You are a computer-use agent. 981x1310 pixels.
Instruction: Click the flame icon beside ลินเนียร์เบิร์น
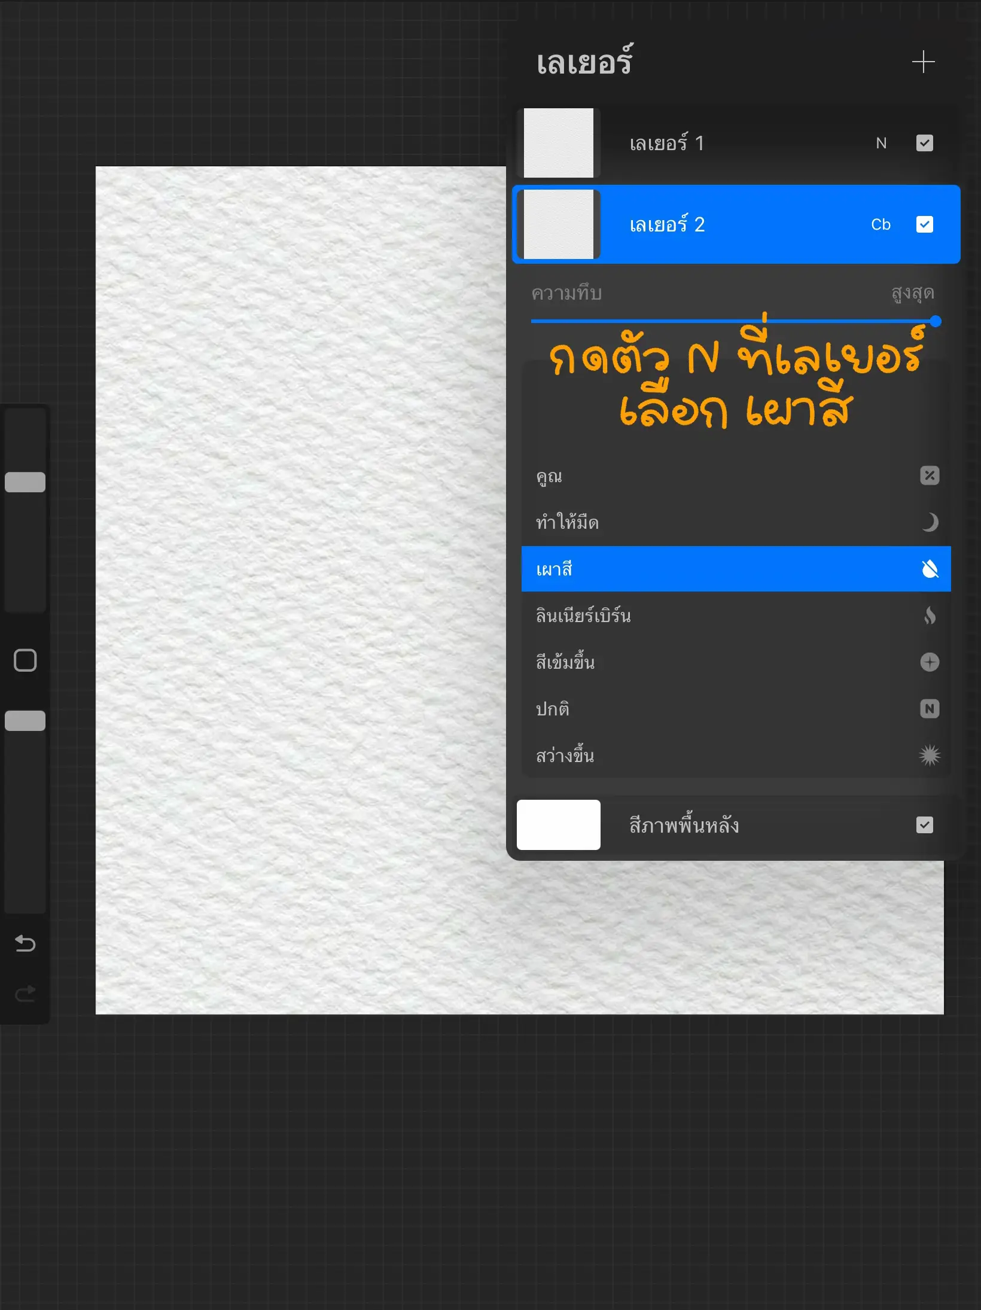(929, 616)
